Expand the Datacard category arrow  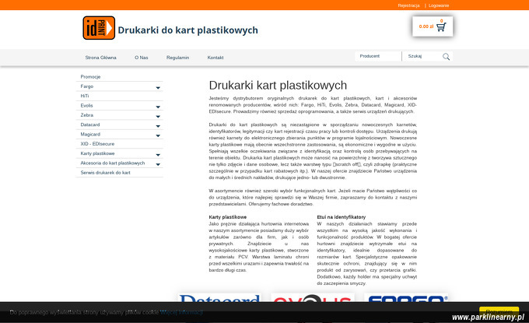coord(158,126)
